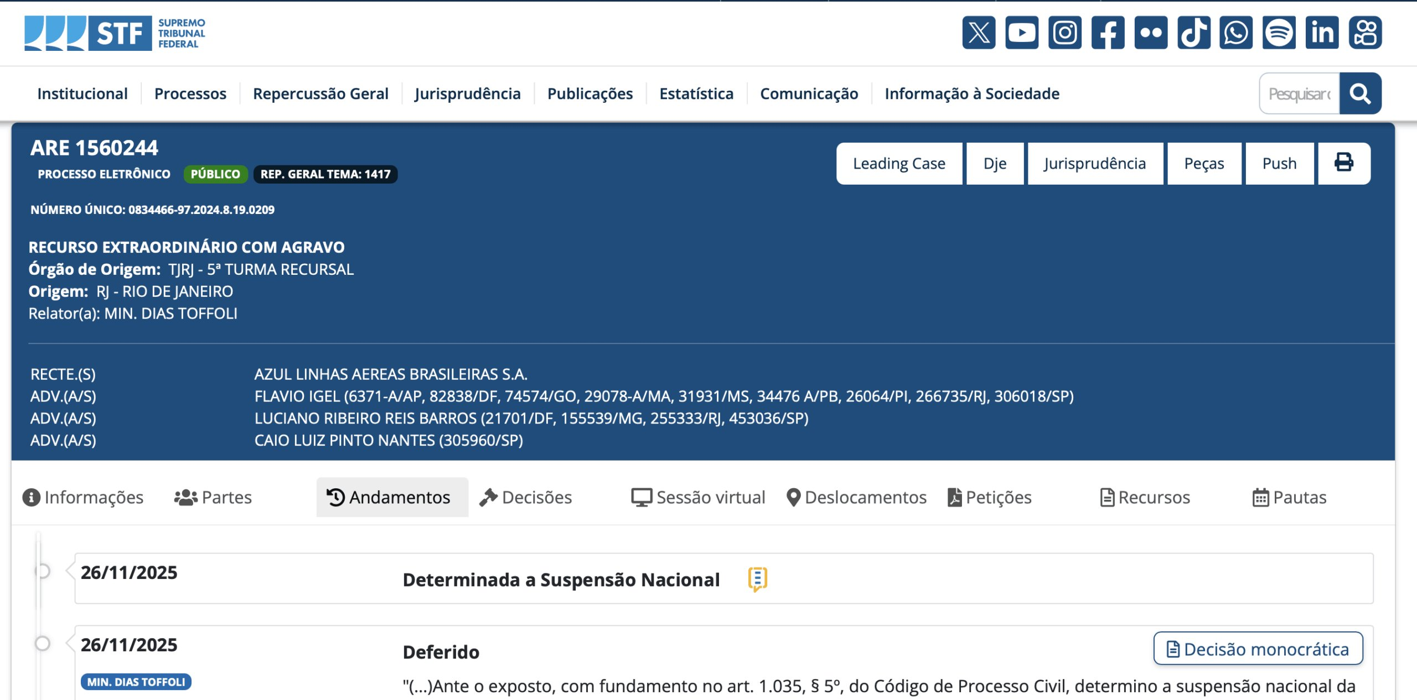1417x700 pixels.
Task: Focus the Pesquisar search input field
Action: [x=1299, y=93]
